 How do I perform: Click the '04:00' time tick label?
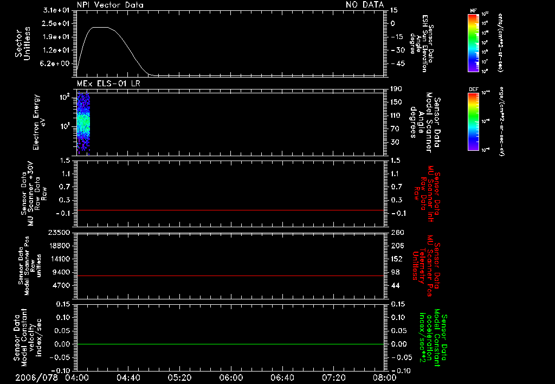pyautogui.click(x=77, y=377)
